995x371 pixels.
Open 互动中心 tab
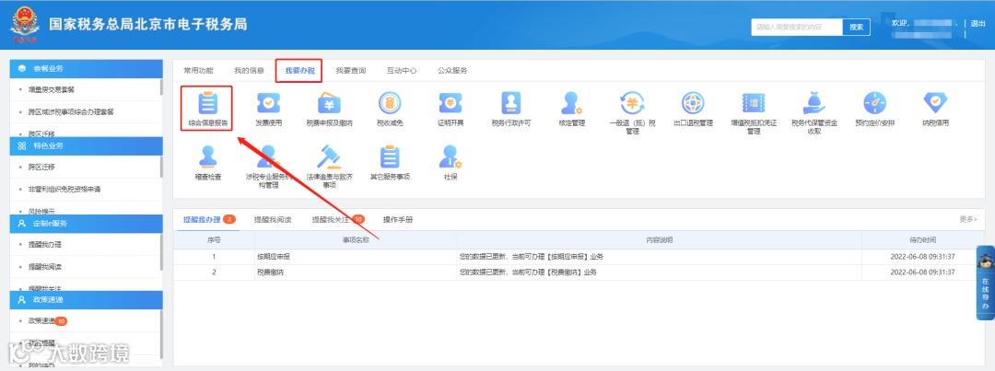402,70
